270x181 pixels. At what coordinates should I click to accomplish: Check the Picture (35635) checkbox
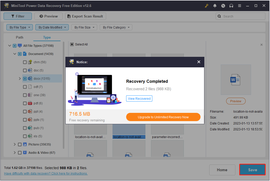coord(20,144)
